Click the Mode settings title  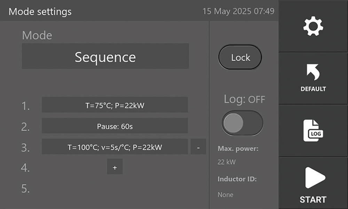point(40,11)
